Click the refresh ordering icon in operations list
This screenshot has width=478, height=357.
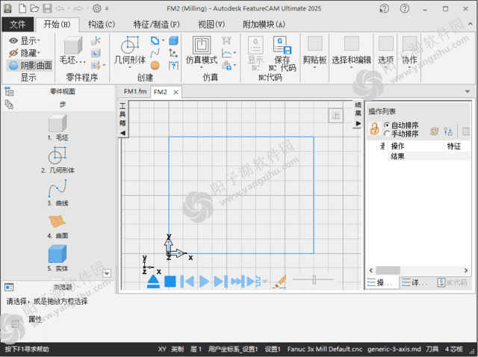click(x=434, y=131)
